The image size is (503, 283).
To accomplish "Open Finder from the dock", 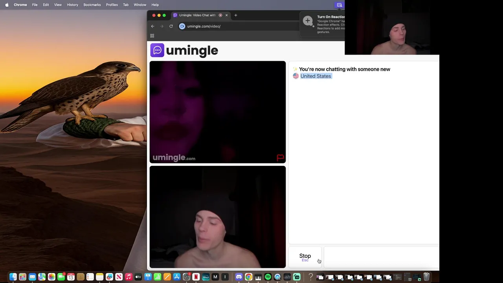I will tap(13, 277).
